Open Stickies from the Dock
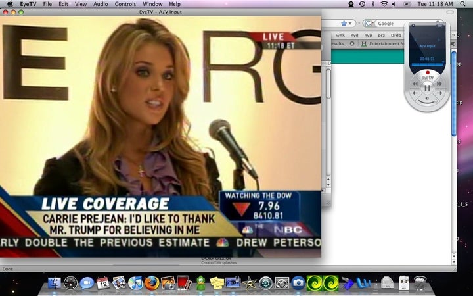 click(217, 283)
